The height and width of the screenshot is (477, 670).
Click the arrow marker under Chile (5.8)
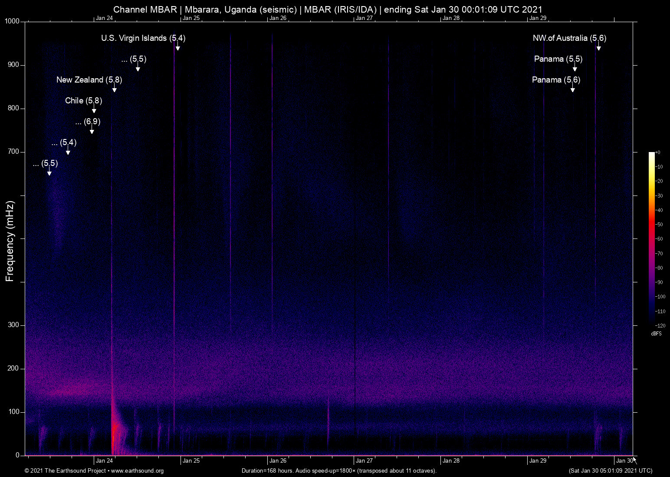point(94,109)
